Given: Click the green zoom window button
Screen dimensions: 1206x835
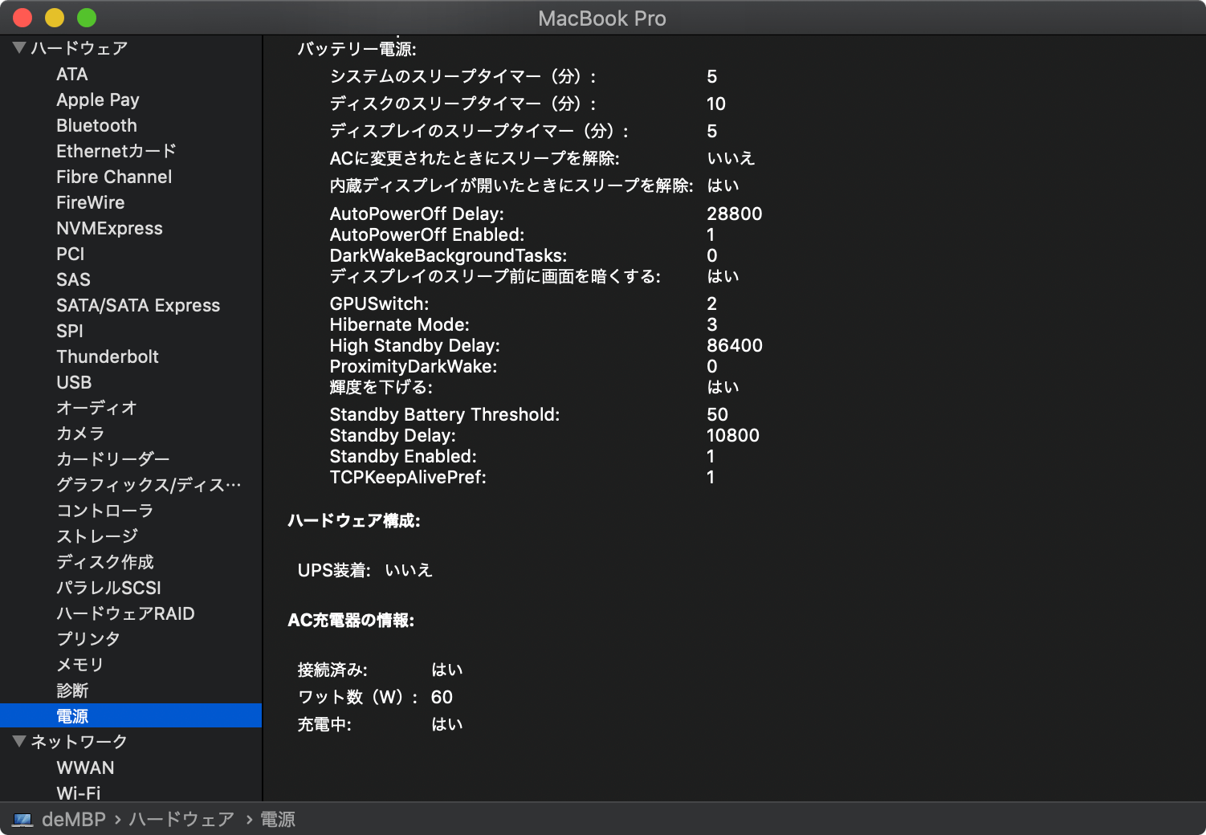Looking at the screenshot, I should coord(87,18).
